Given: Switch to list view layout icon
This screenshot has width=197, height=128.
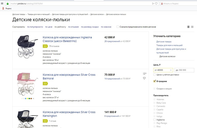Looking at the screenshot, I should coord(188,27).
